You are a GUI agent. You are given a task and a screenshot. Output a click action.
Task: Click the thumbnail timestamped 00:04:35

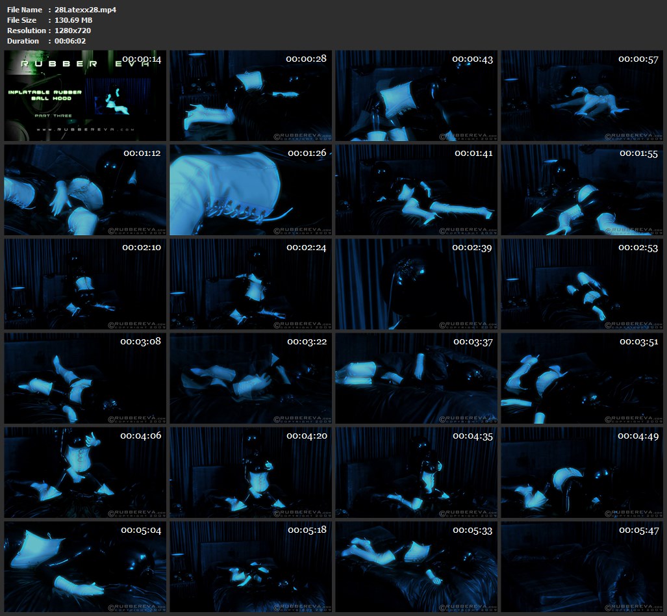point(416,472)
